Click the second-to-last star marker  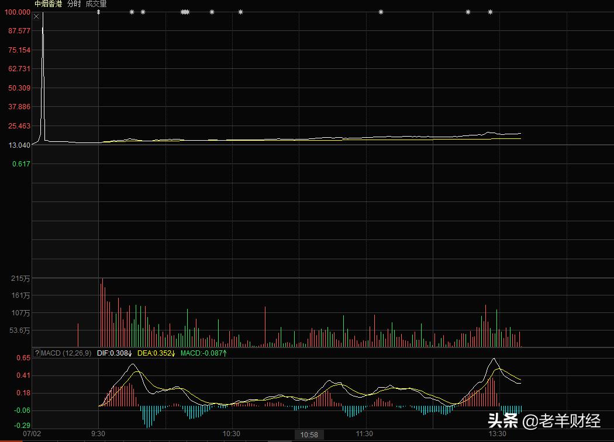pyautogui.click(x=468, y=12)
